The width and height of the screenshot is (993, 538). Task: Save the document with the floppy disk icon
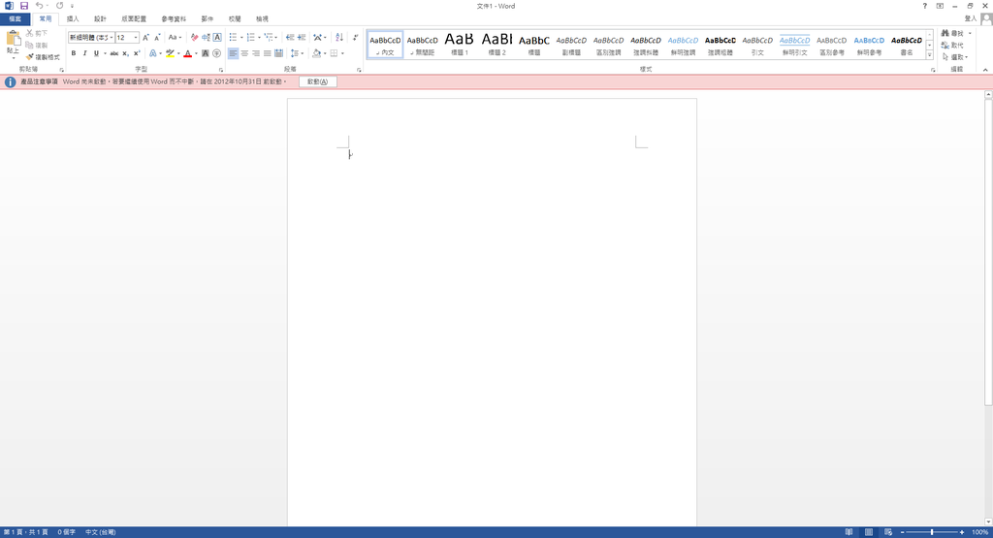pyautogui.click(x=24, y=6)
